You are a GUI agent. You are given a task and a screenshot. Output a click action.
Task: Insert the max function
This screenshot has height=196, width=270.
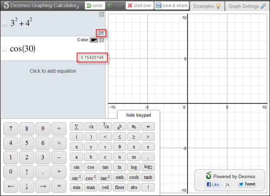[x=91, y=187]
